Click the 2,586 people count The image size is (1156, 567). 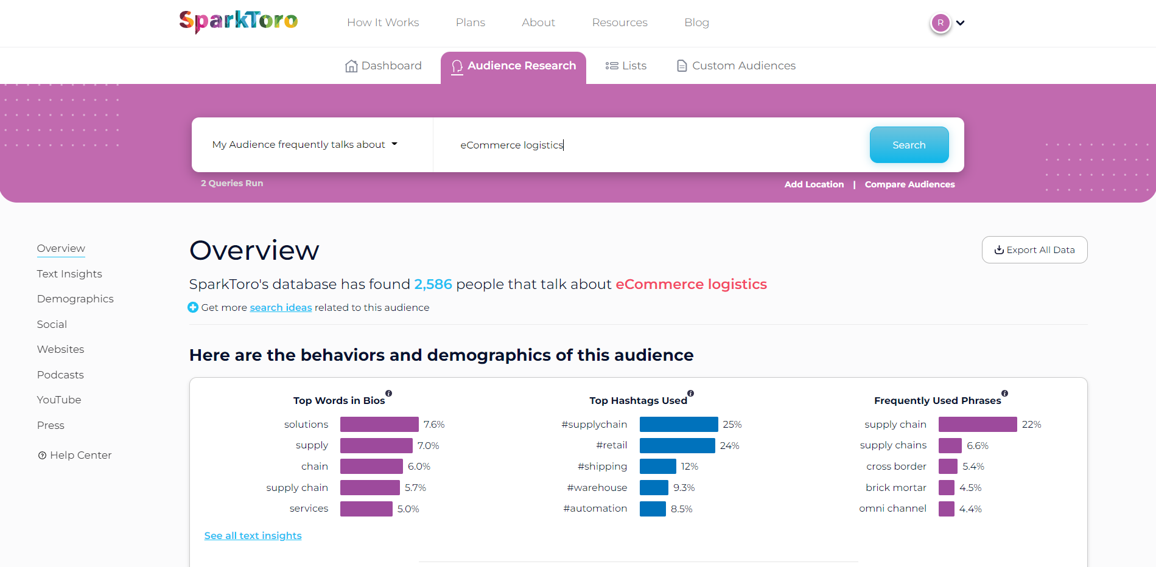[x=433, y=284]
